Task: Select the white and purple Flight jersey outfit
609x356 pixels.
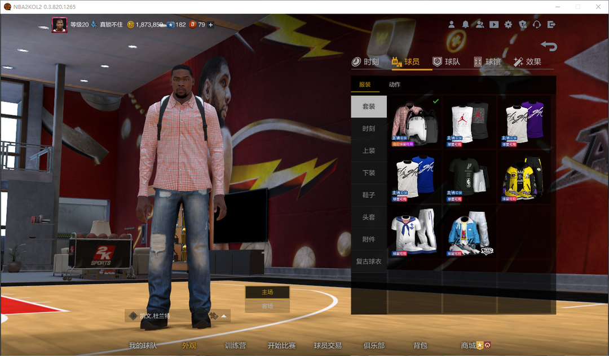Action: point(524,122)
